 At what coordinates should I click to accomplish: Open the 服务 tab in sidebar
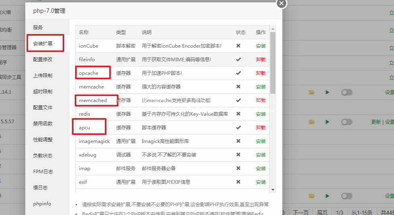tap(38, 27)
